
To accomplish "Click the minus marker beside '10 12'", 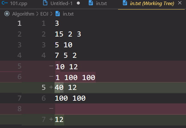I will pos(51,66).
